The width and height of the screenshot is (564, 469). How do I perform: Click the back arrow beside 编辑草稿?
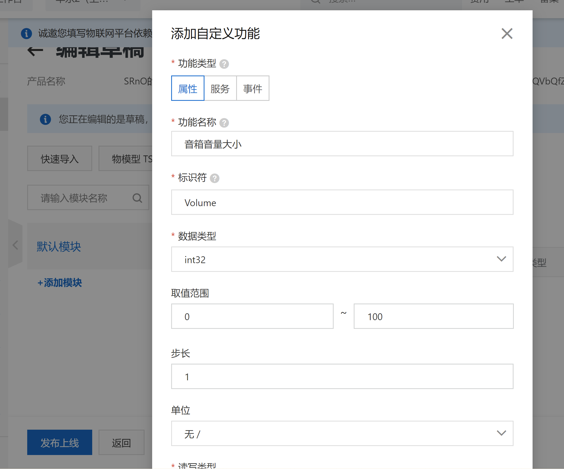35,51
